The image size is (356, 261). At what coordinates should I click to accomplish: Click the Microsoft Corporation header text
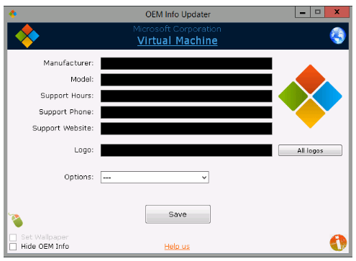tap(177, 29)
